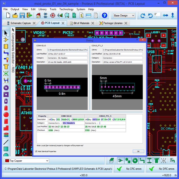Open Schematic Capture toolbar icon
This screenshot has height=179, width=179.
click(x=46, y=15)
